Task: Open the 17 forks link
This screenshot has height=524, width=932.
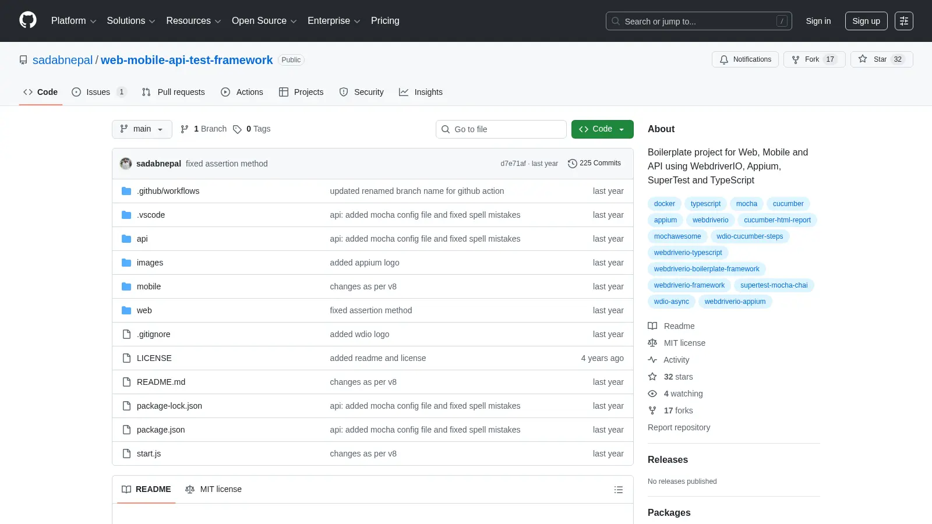Action: click(670, 410)
